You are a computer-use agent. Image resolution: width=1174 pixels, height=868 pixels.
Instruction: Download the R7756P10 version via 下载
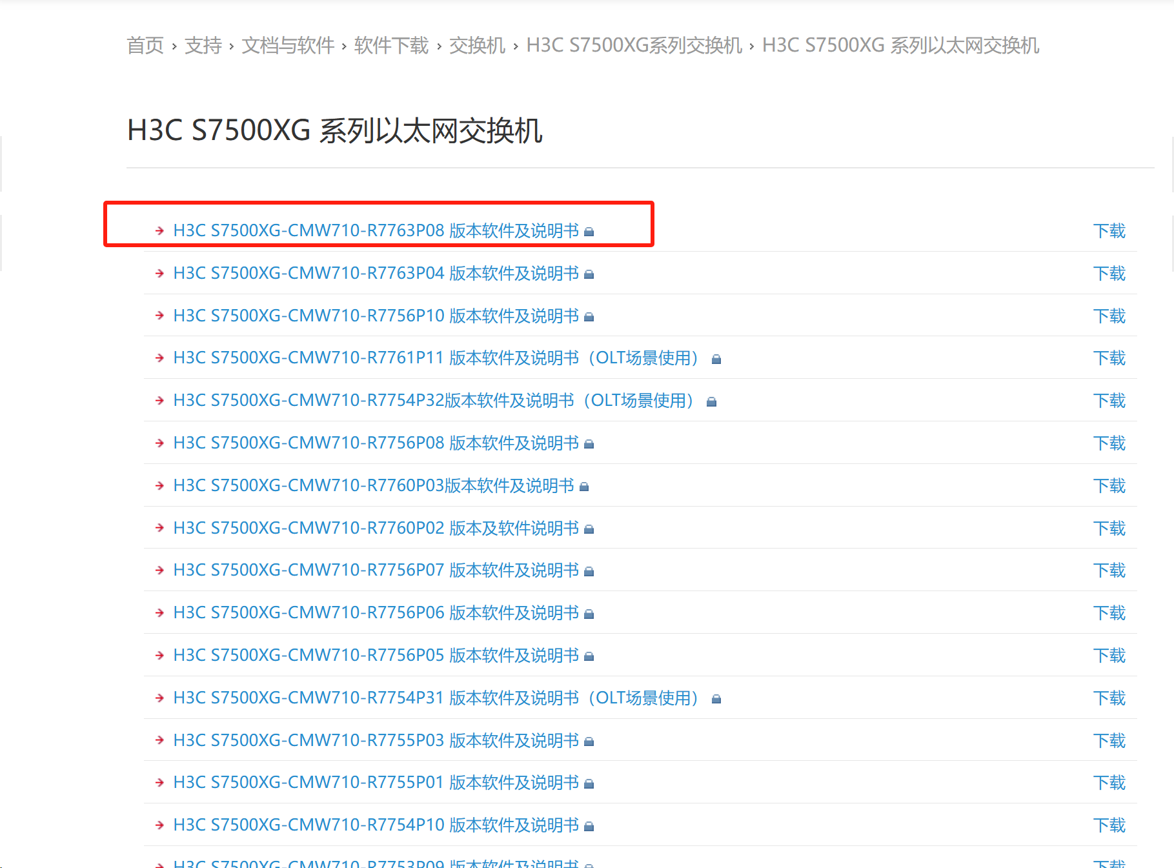coord(1109,316)
